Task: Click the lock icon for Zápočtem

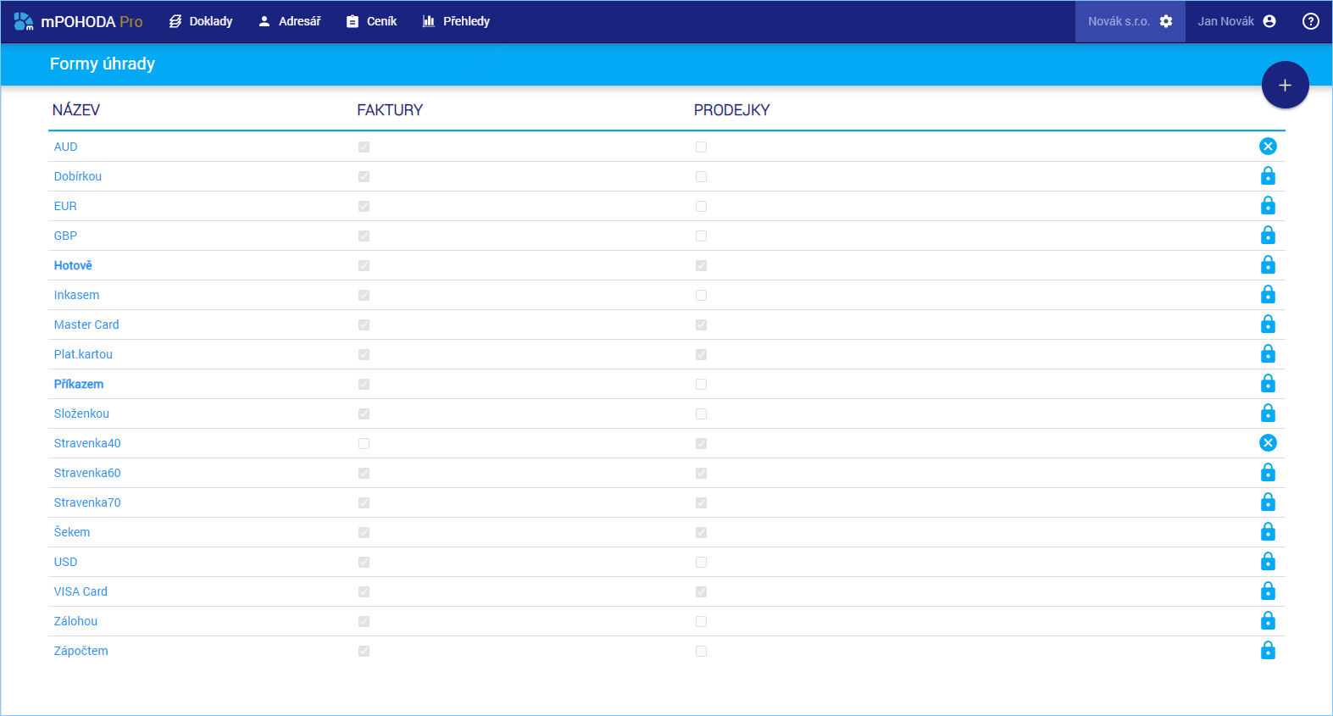Action: coord(1268,650)
